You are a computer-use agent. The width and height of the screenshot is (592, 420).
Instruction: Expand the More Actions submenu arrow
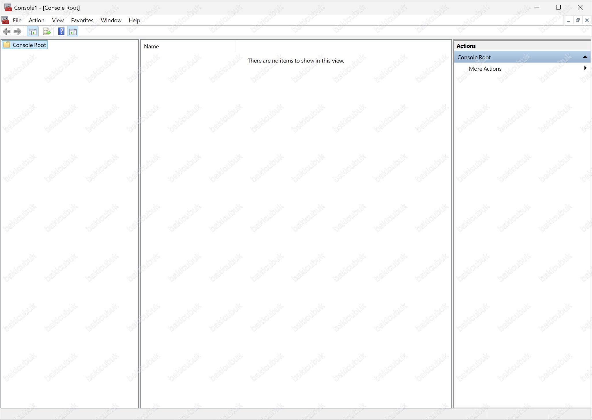pos(585,68)
